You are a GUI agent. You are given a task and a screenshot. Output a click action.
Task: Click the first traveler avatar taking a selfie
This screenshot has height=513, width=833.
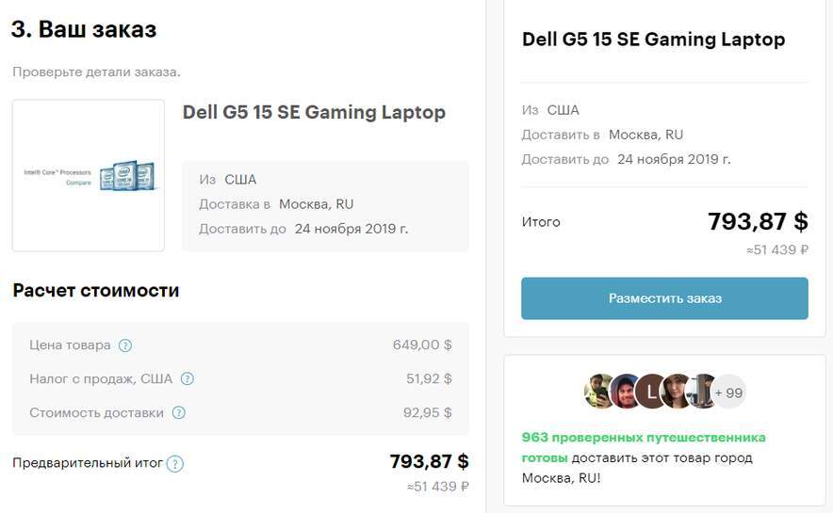600,391
